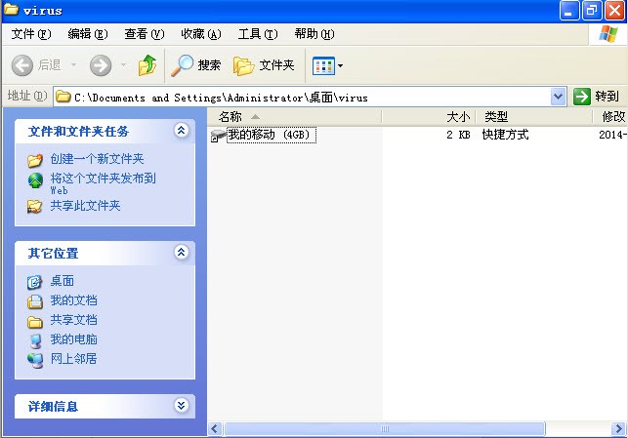This screenshot has width=628, height=438.
Task: Open the 查看(V) menu
Action: click(145, 34)
